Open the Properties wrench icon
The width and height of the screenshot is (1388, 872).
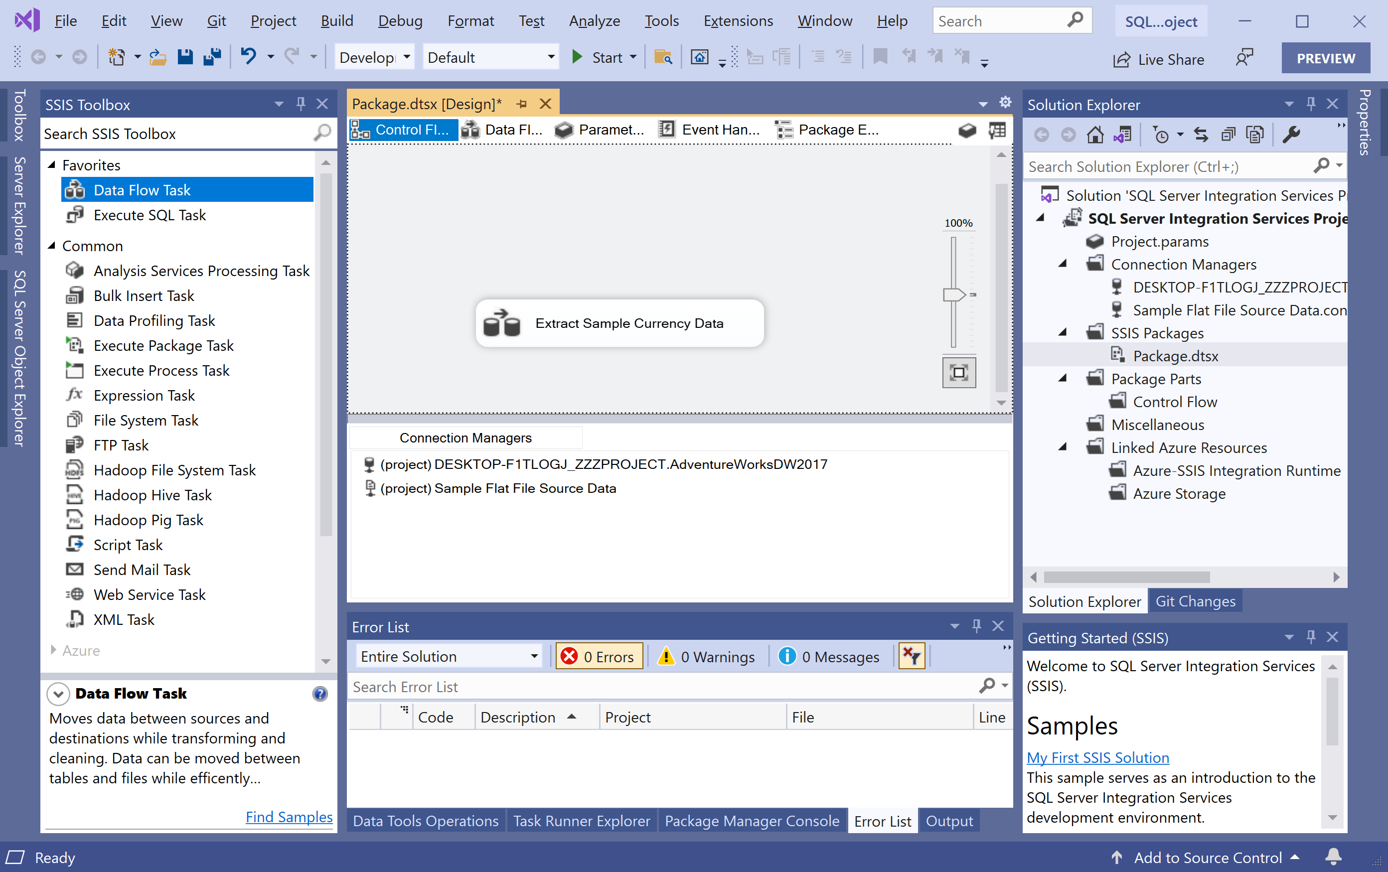point(1291,135)
